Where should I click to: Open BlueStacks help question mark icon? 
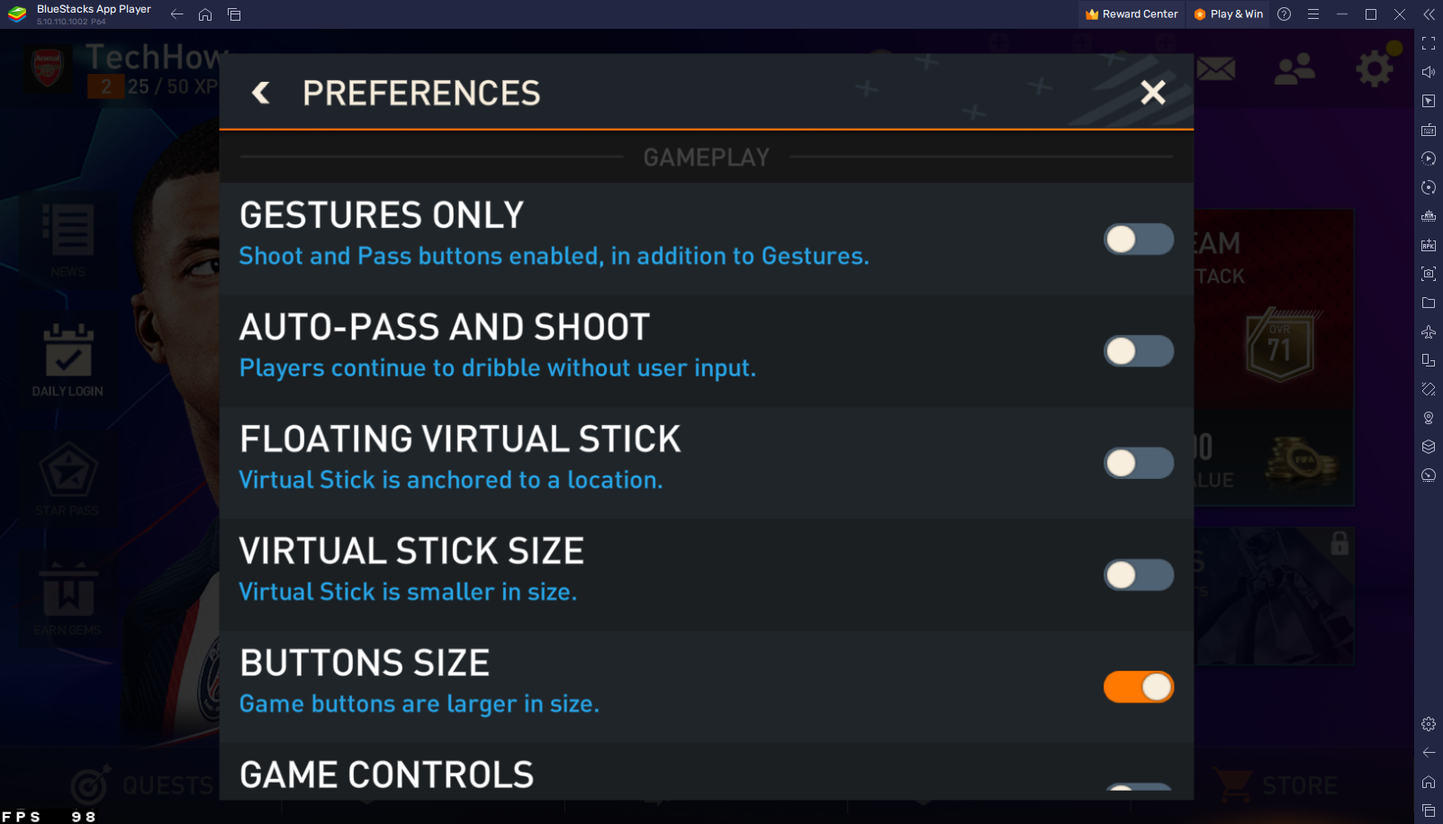1285,14
